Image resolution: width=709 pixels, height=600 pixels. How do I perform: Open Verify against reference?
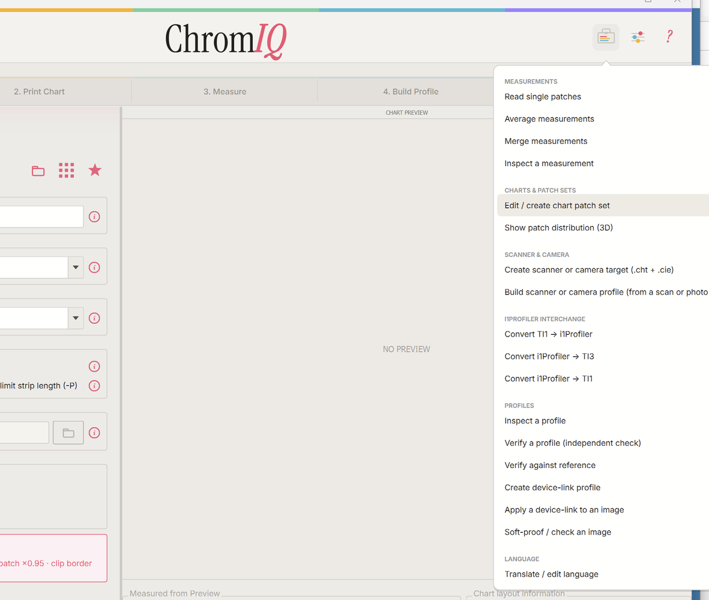pos(603,466)
